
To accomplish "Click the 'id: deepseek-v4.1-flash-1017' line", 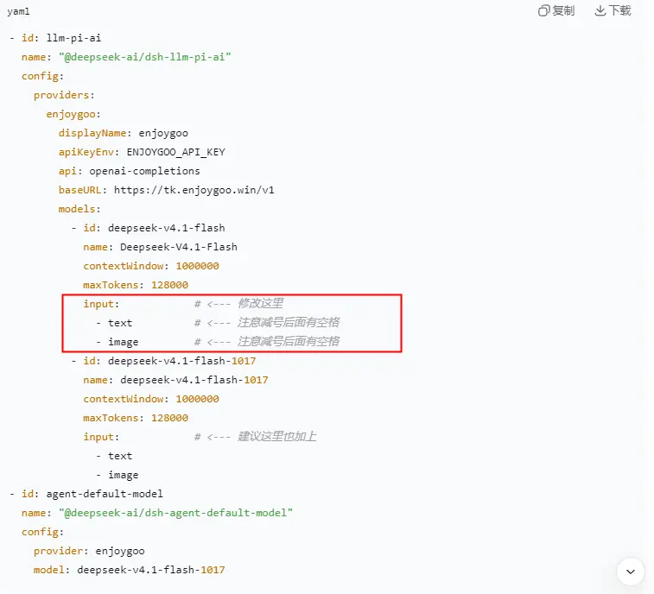I will coord(169,361).
